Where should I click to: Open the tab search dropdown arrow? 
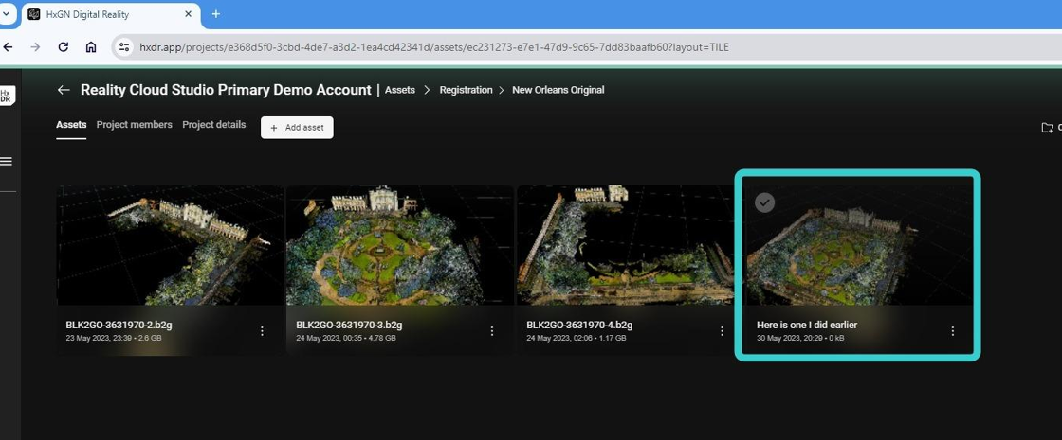coord(6,14)
